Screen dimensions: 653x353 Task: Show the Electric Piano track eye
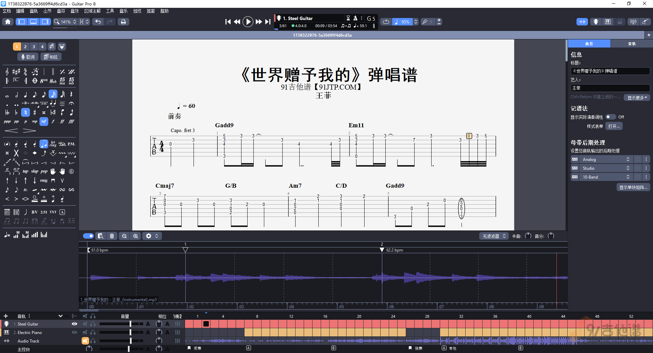(x=74, y=332)
